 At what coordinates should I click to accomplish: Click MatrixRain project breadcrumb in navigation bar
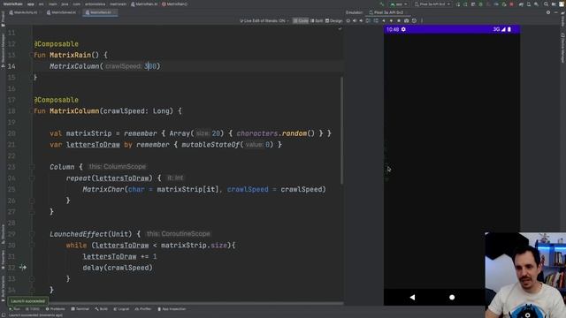click(x=12, y=4)
